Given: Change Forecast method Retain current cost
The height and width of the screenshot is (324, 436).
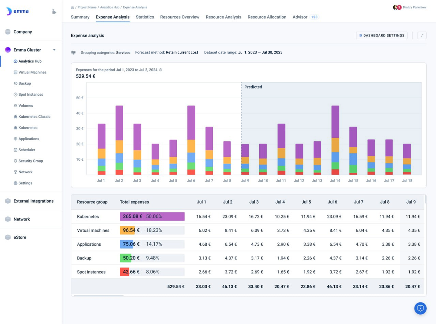Looking at the screenshot, I should pos(166,52).
